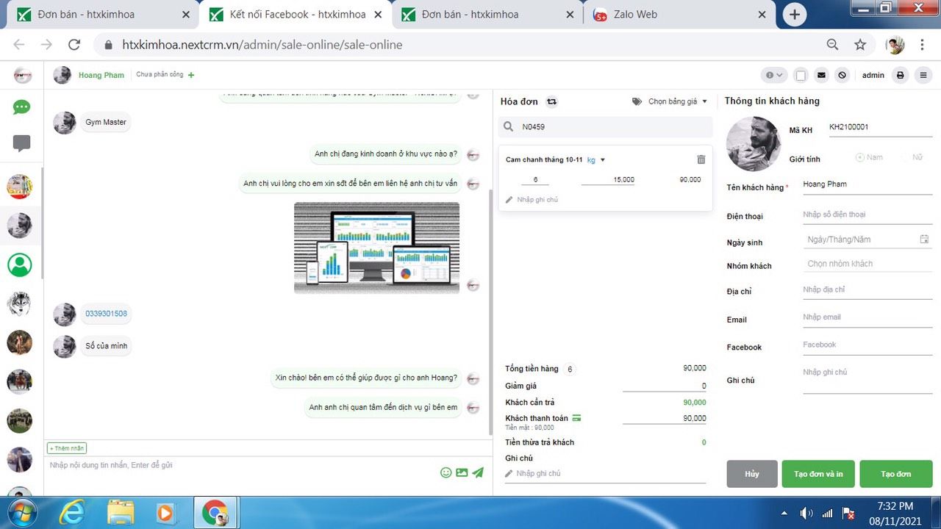Click the printer icon next to admin
The width and height of the screenshot is (941, 529).
tap(900, 75)
